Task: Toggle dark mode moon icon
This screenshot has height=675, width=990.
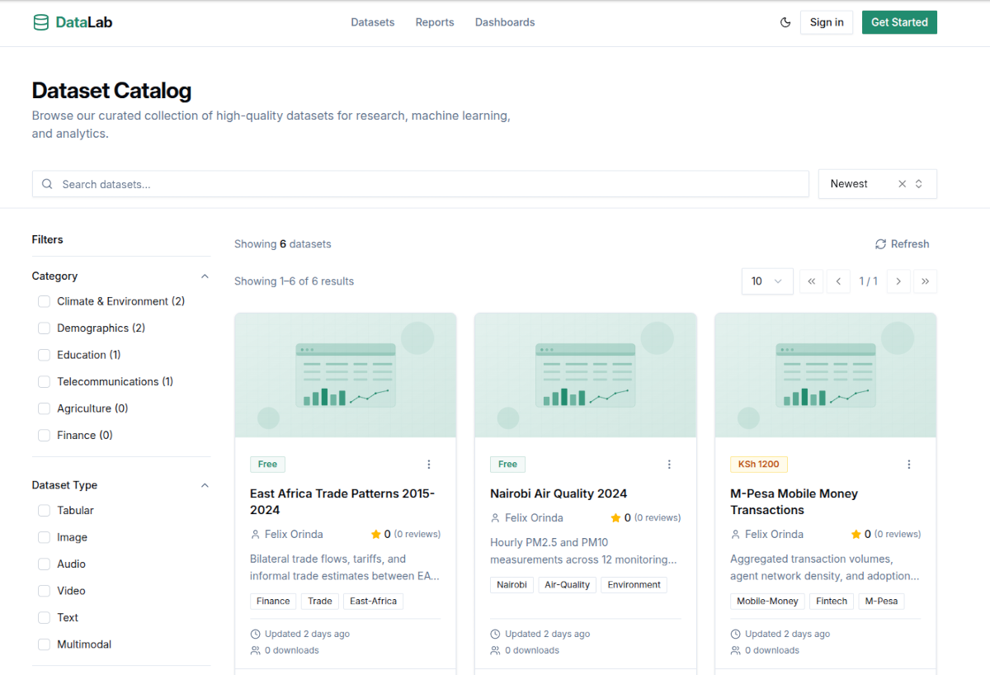Action: pos(785,22)
